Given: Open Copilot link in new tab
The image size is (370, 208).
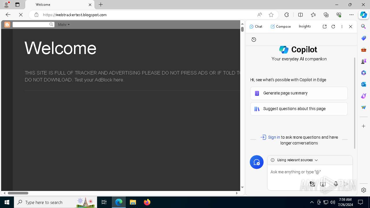Looking at the screenshot, I should pos(325,27).
